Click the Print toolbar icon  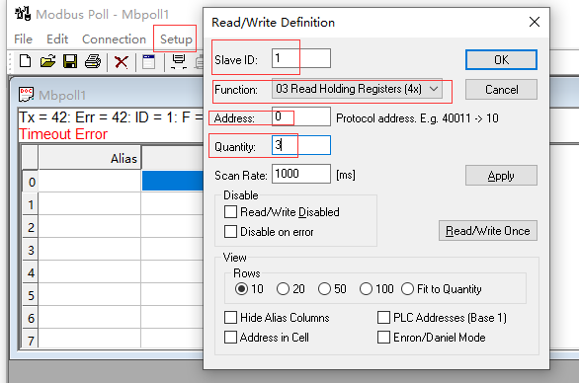coord(93,61)
